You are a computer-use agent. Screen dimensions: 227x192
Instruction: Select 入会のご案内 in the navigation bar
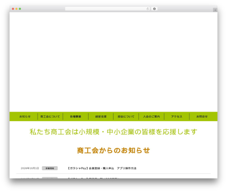(x=152, y=117)
